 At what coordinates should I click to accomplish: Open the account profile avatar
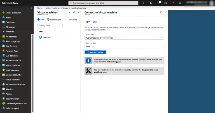pos(212,3)
